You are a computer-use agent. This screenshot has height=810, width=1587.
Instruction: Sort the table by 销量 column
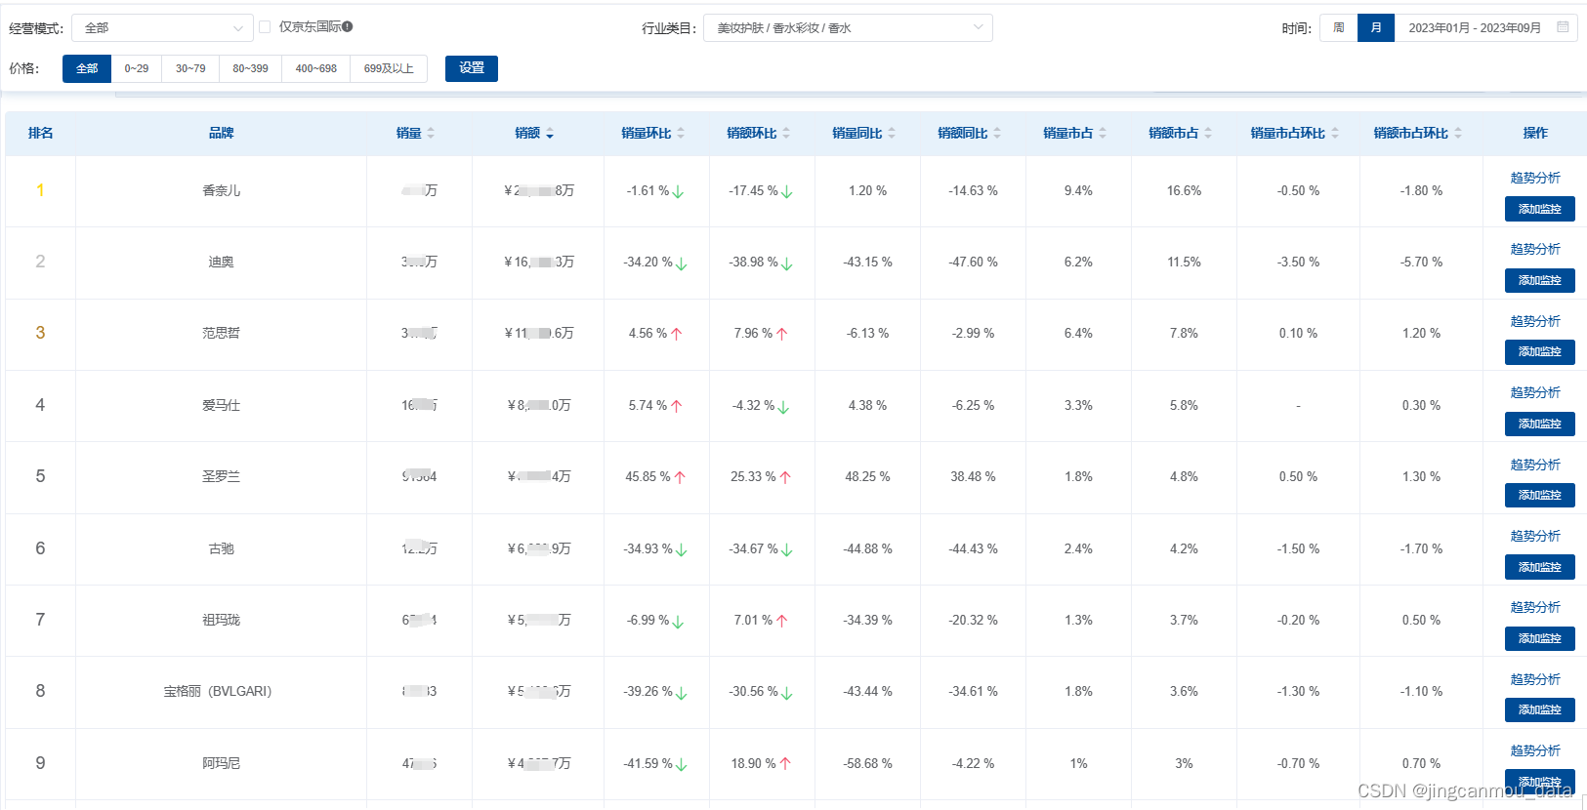431,134
